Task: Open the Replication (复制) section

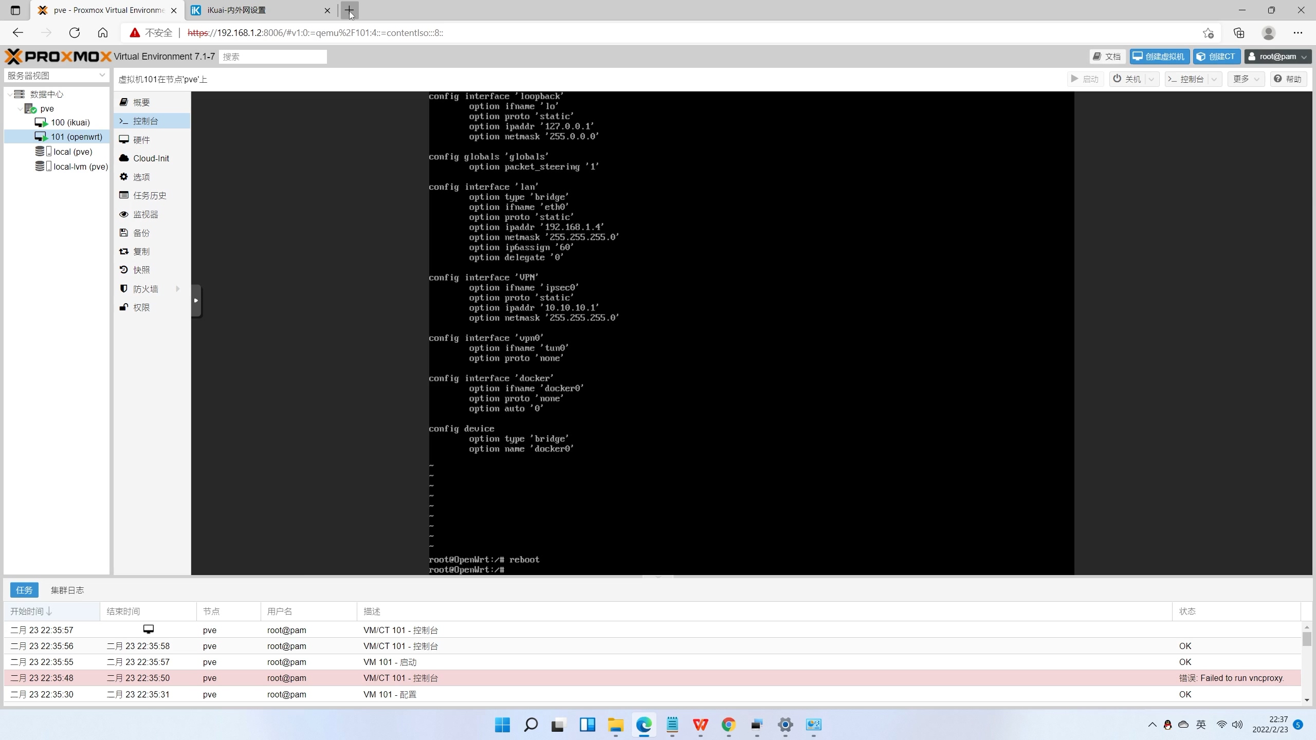Action: point(141,251)
